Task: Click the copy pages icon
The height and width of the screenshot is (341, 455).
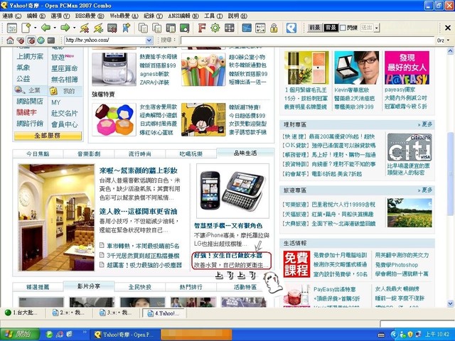Action: [143, 28]
